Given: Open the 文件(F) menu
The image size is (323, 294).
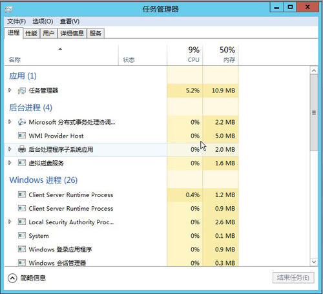Looking at the screenshot, I should [17, 21].
